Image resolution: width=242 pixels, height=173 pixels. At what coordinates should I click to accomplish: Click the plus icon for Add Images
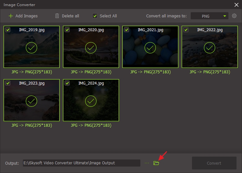pyautogui.click(x=11, y=16)
